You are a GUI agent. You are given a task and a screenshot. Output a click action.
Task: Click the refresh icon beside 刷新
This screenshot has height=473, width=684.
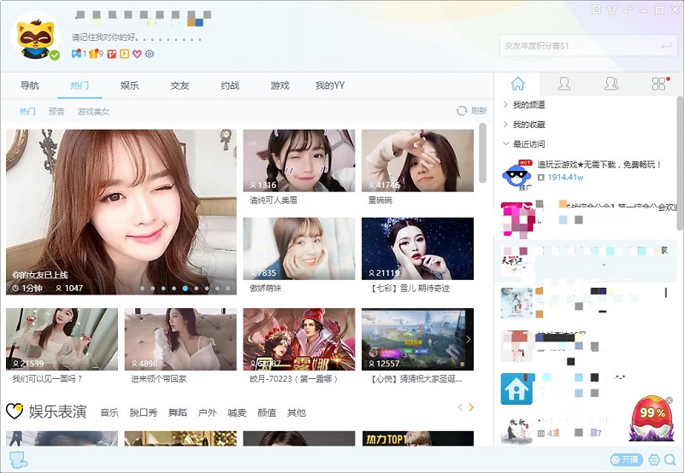click(x=462, y=111)
